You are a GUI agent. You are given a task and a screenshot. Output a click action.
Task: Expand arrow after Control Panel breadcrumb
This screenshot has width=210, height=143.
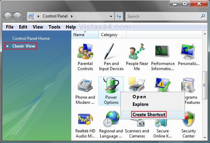72,16
